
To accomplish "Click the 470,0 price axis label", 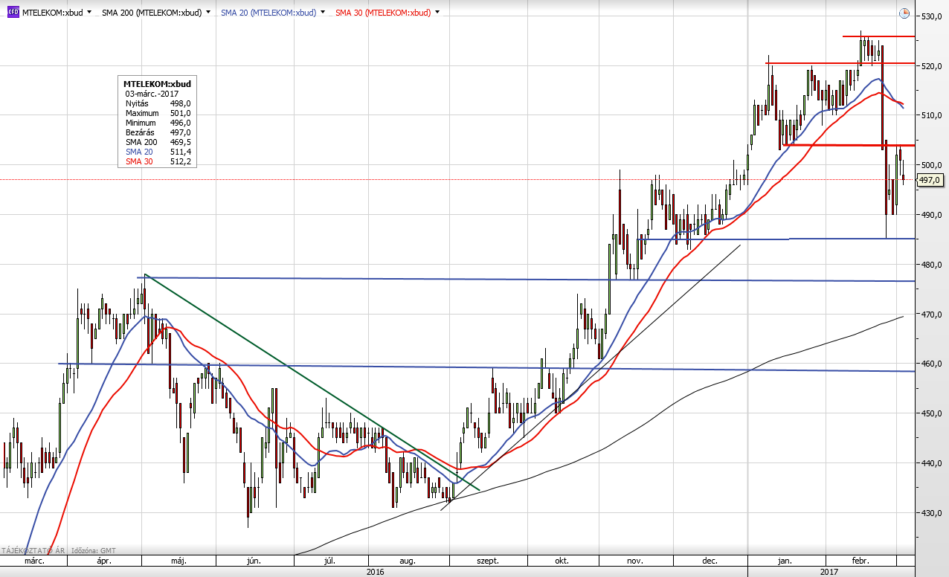I will pos(932,315).
